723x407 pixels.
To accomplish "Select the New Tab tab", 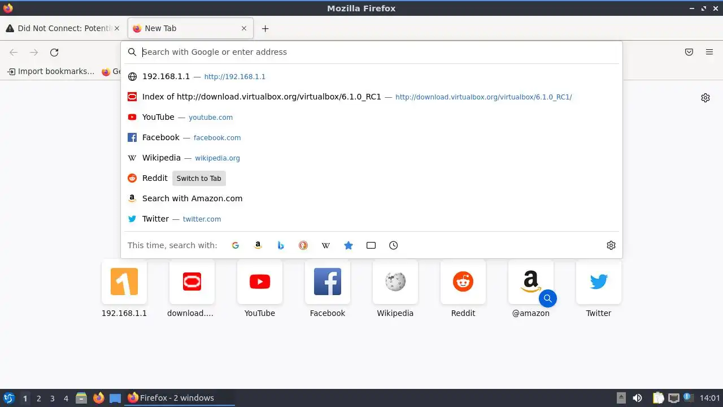I will [x=190, y=28].
